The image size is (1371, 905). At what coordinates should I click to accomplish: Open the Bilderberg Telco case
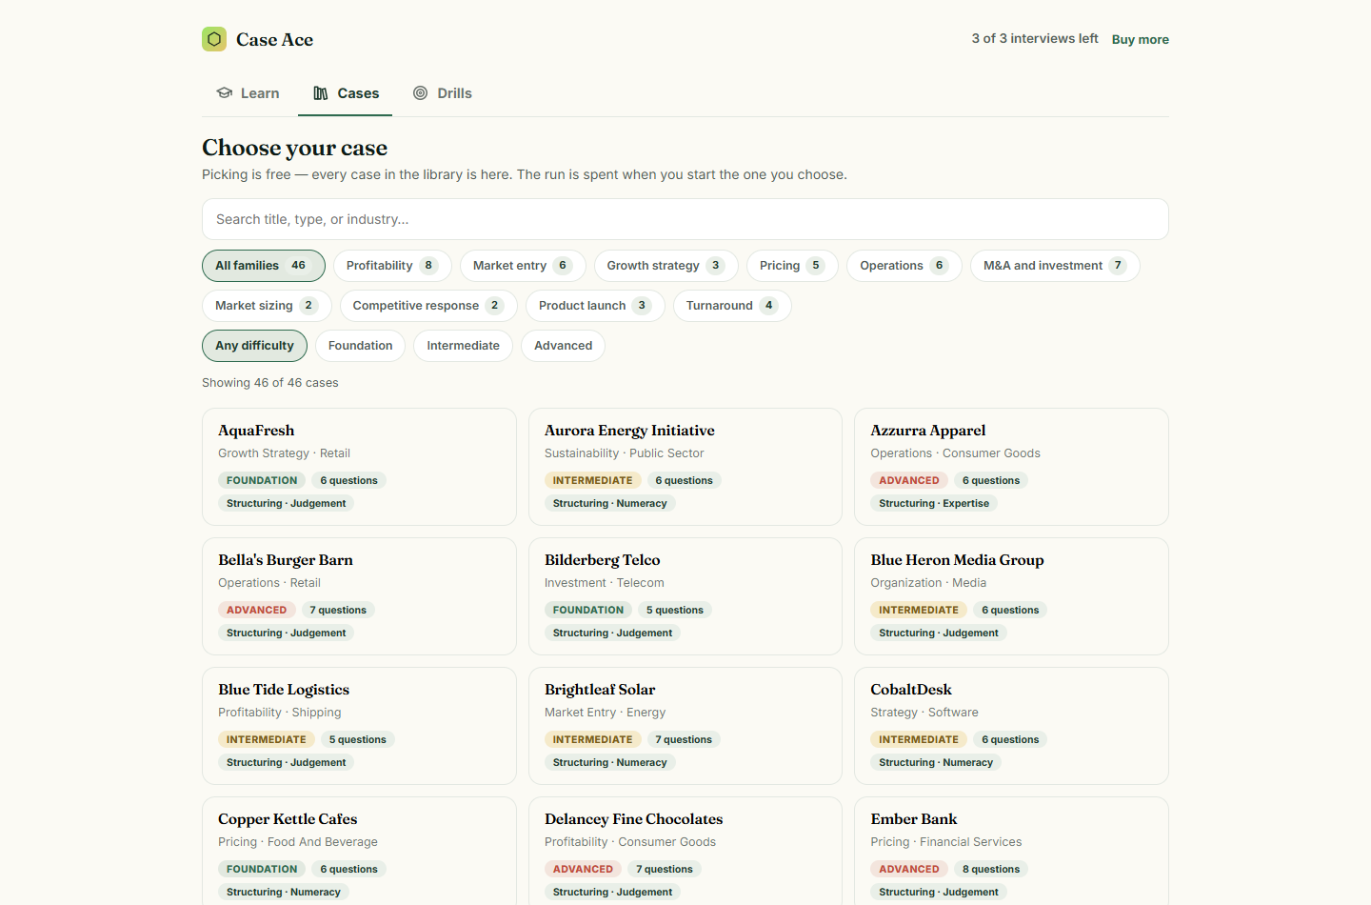pos(685,596)
